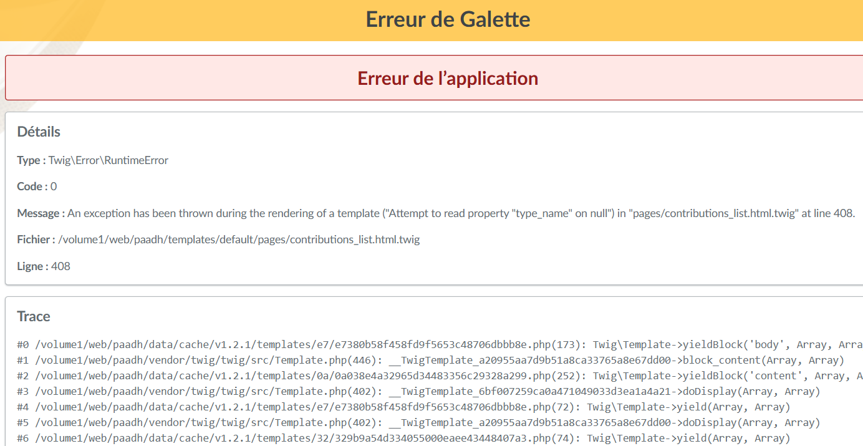
Task: Click the "Erreur de Galette" page title
Action: click(x=448, y=20)
